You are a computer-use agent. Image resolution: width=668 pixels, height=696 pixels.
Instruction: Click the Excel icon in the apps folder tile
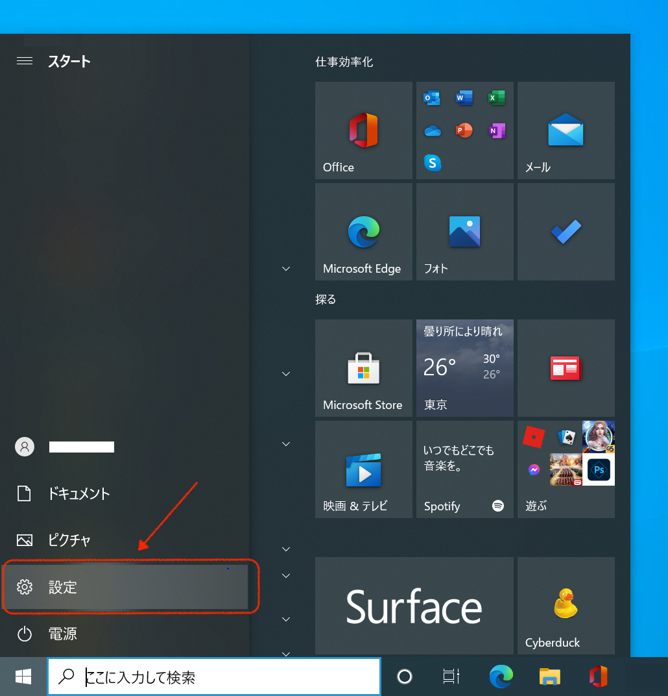[496, 97]
